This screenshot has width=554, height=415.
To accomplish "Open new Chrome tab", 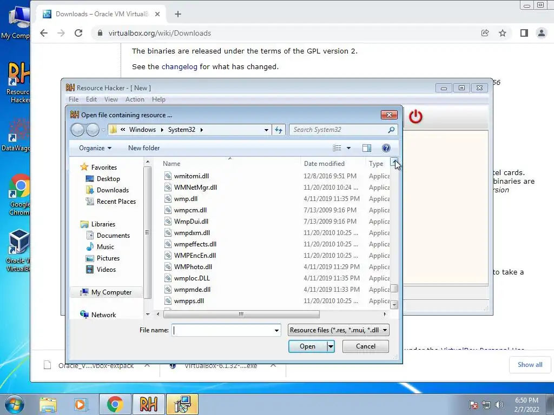I will coord(177,14).
